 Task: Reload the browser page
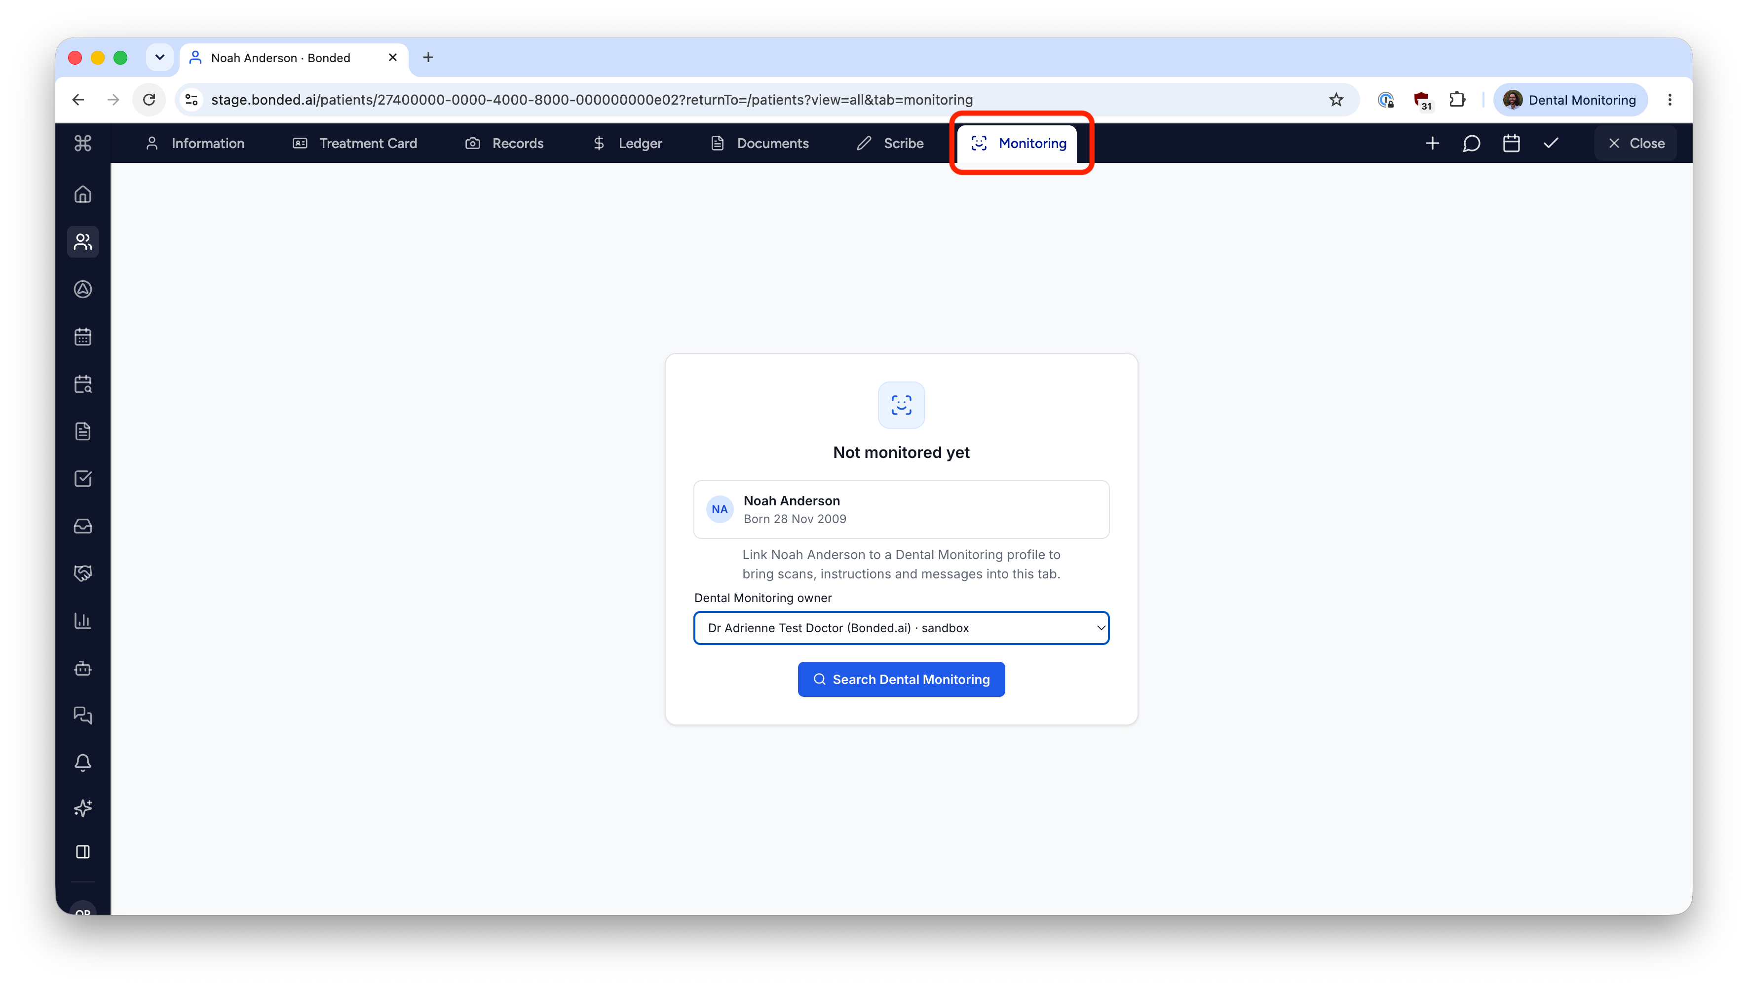[x=149, y=100]
